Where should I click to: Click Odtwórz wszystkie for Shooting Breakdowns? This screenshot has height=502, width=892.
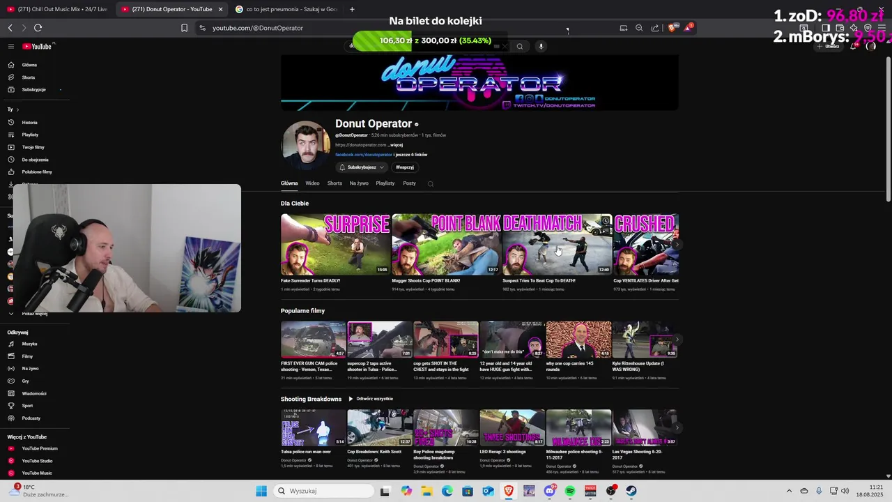(371, 399)
